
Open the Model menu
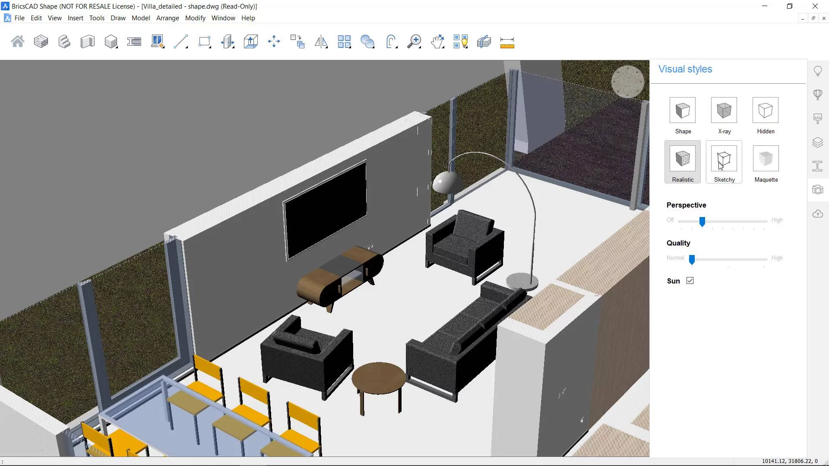(x=141, y=18)
